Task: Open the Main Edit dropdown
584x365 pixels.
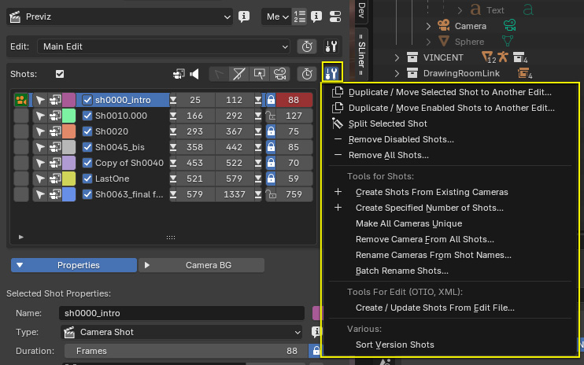Action: coord(164,46)
